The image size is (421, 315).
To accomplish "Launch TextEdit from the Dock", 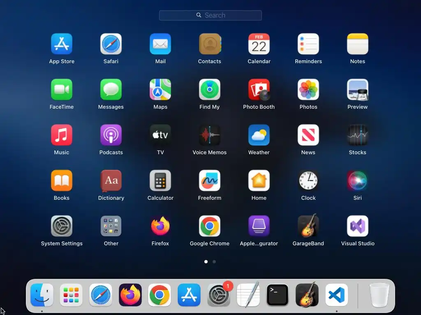I will tap(248, 294).
